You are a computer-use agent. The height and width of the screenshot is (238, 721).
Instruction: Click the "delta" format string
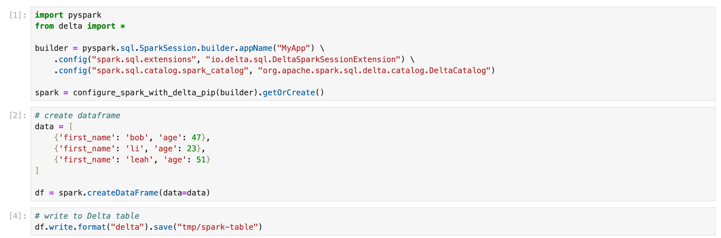127,227
